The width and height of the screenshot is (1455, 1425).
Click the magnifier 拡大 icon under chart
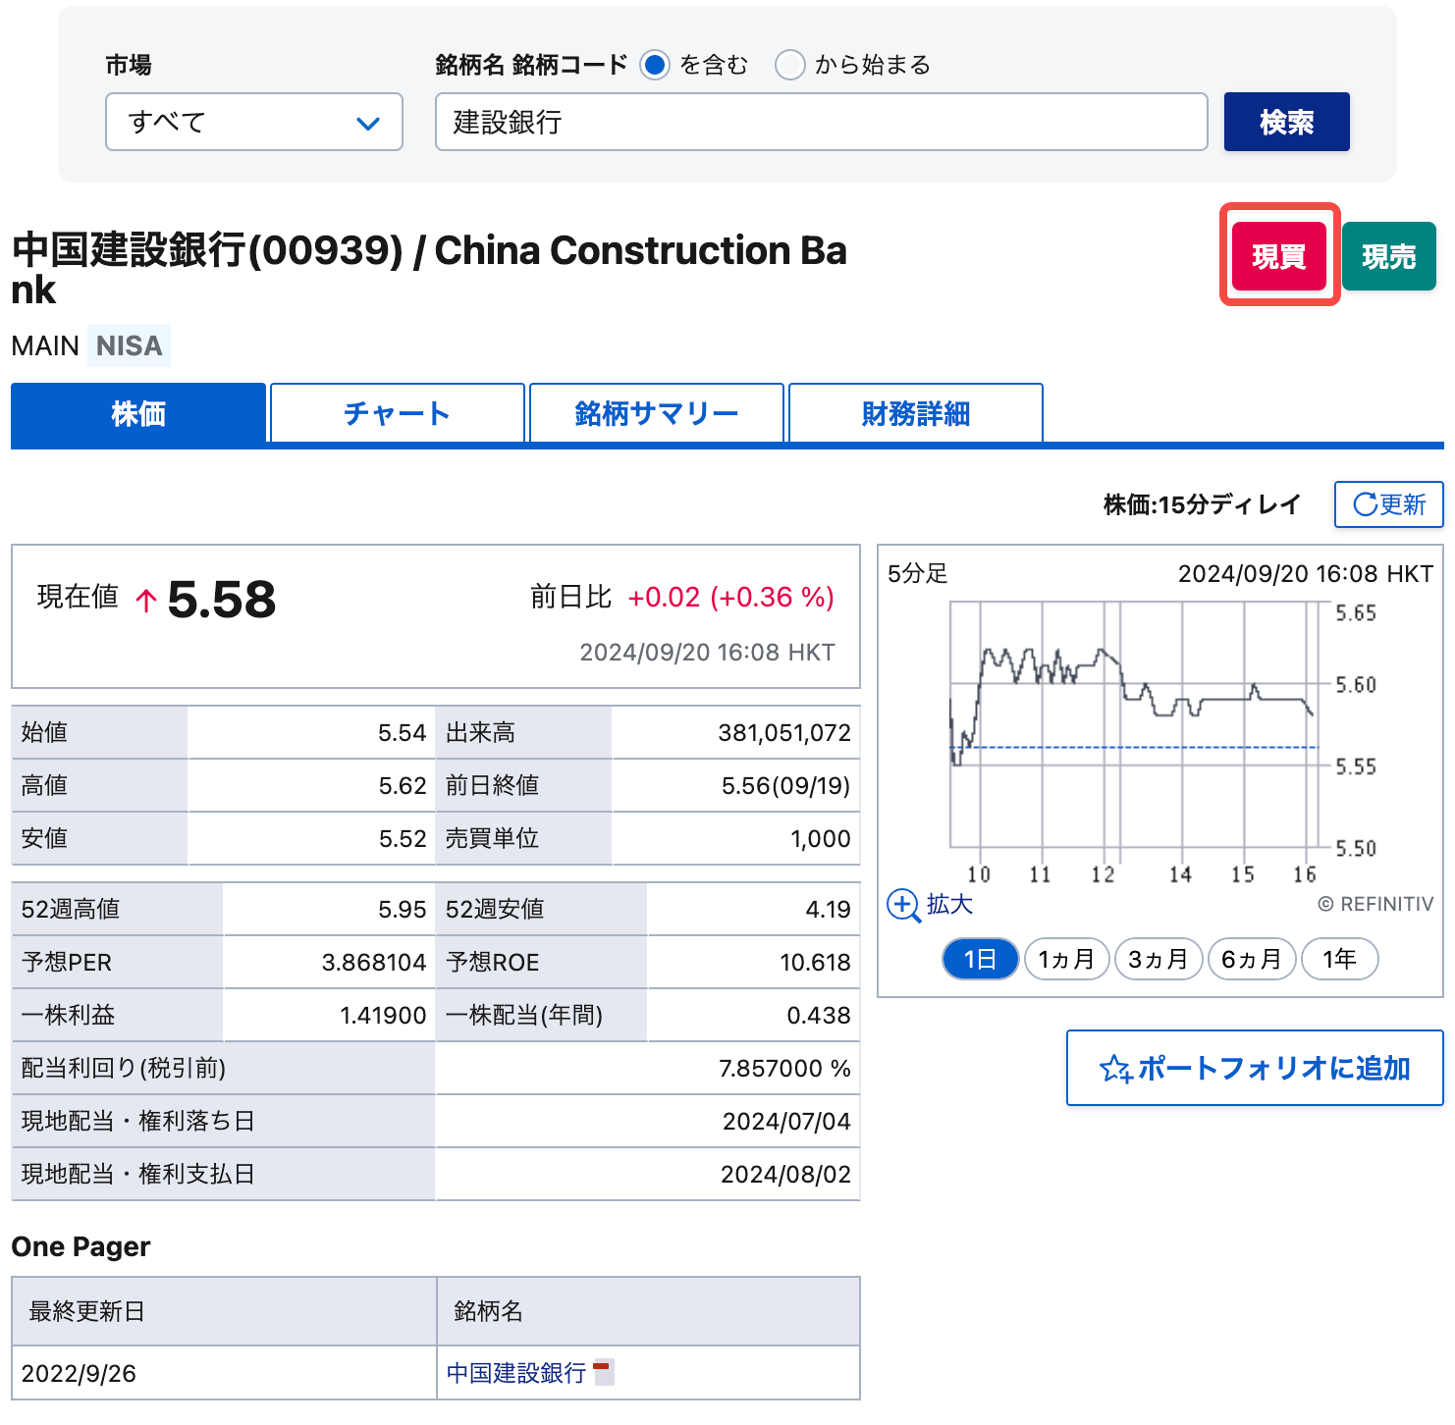pyautogui.click(x=903, y=905)
